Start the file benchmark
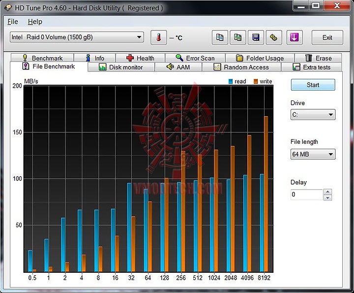 (x=313, y=85)
